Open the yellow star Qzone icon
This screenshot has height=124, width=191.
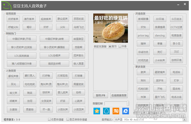[x=97, y=111]
